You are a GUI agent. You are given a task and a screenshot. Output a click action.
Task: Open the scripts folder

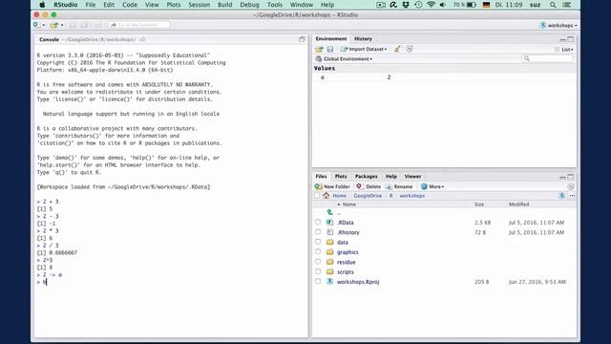pos(346,271)
